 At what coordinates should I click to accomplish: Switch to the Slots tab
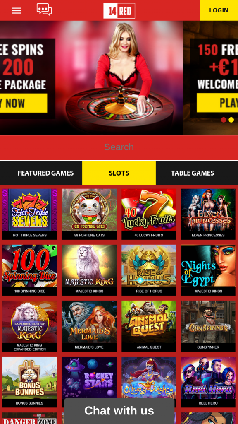(x=119, y=173)
